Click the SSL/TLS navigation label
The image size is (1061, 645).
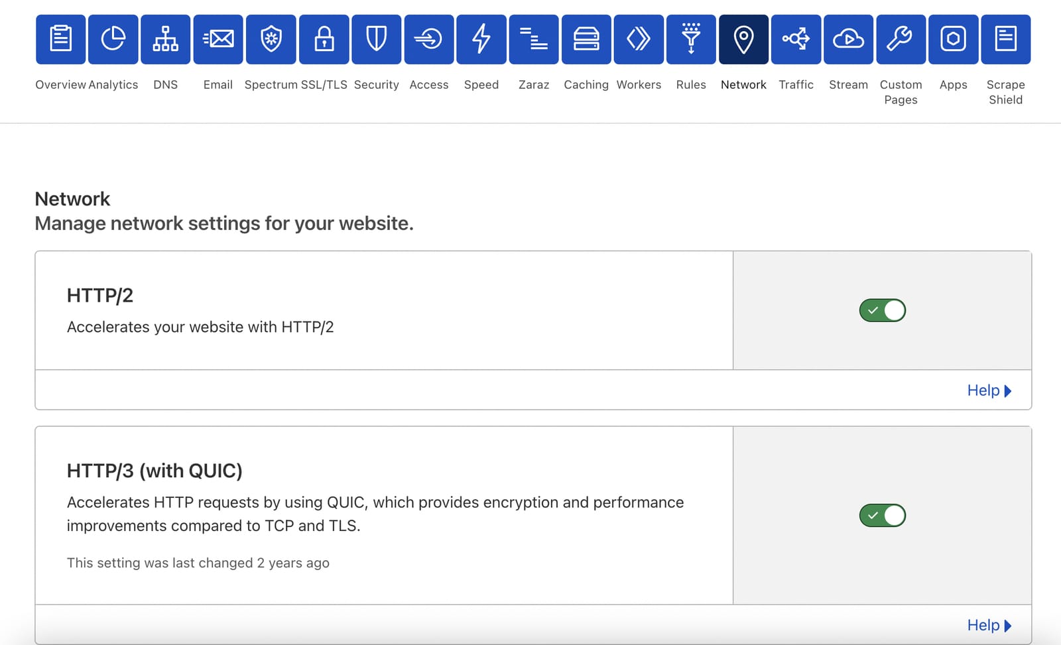click(324, 85)
